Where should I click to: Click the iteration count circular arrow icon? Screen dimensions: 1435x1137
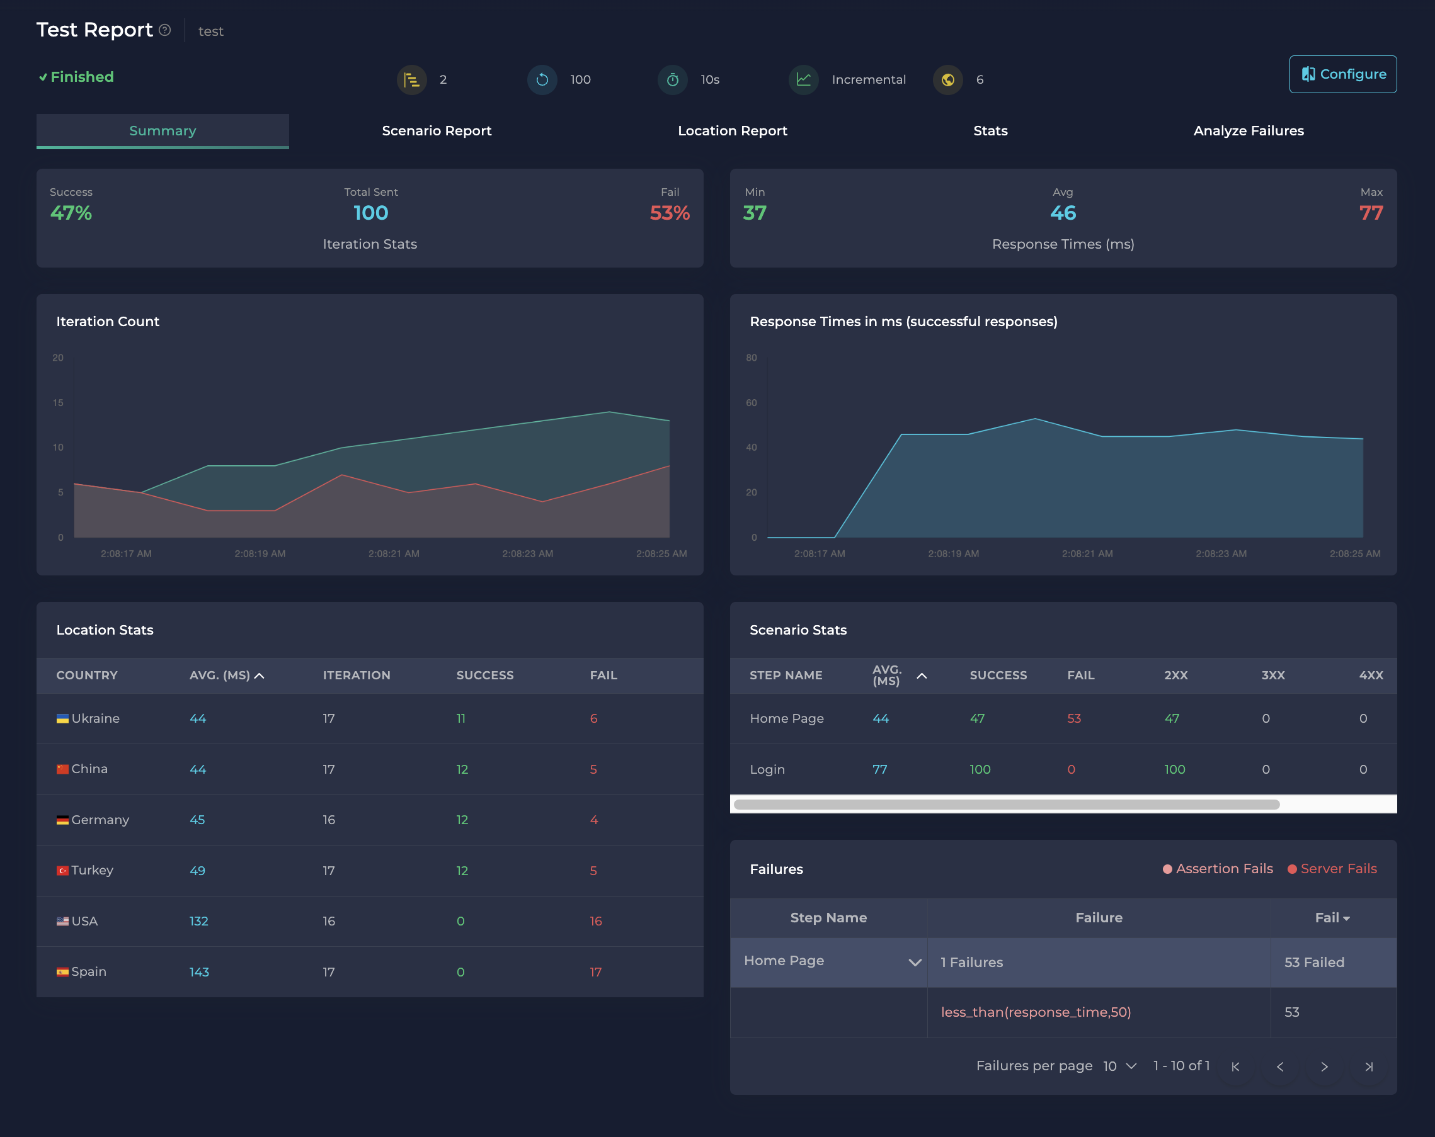click(x=542, y=80)
